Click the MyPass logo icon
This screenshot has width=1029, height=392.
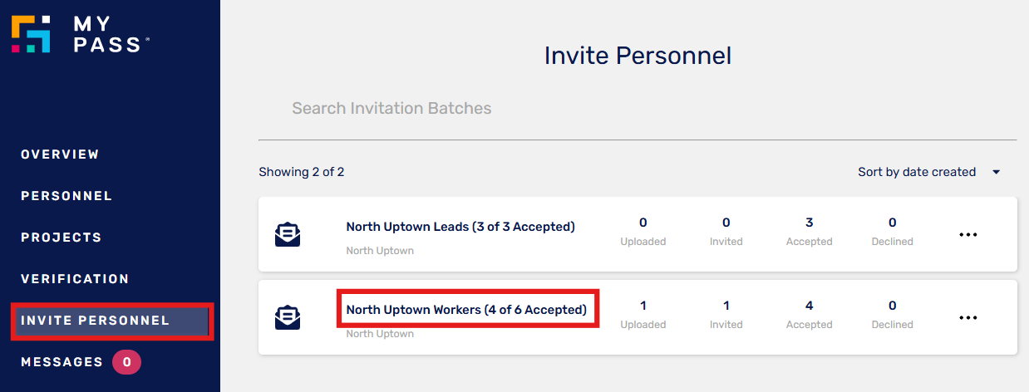(31, 34)
